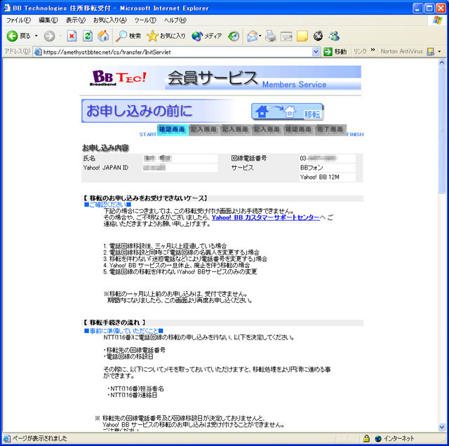Click status bar page-loaded icon
The image size is (449, 446).
pos(6,438)
